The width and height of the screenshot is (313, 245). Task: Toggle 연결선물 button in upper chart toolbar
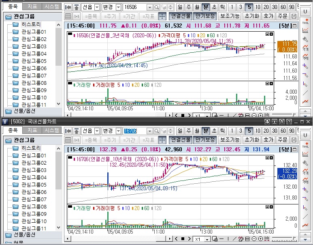[x=180, y=16]
